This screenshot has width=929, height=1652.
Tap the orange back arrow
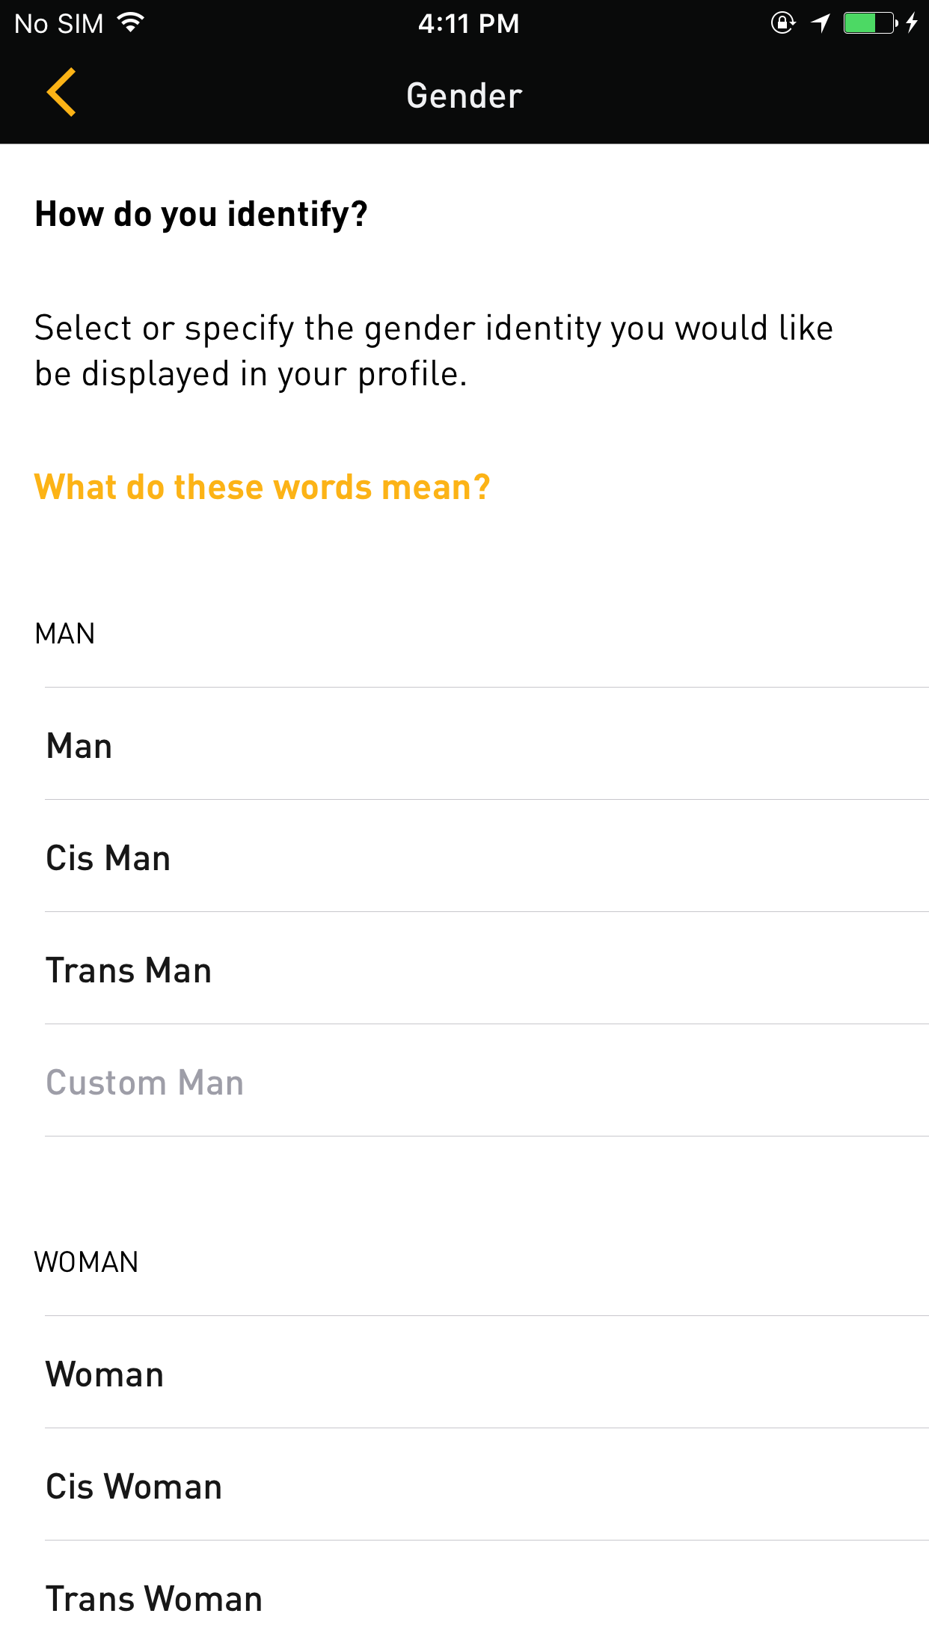(x=61, y=93)
